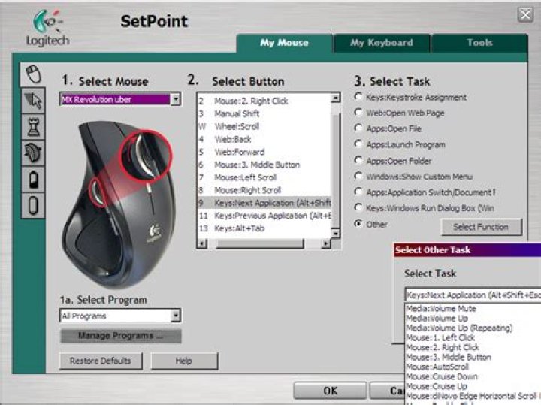Choose Mouse:1. Left Click in task list
Screen dimensions: 541x405
coord(473,337)
